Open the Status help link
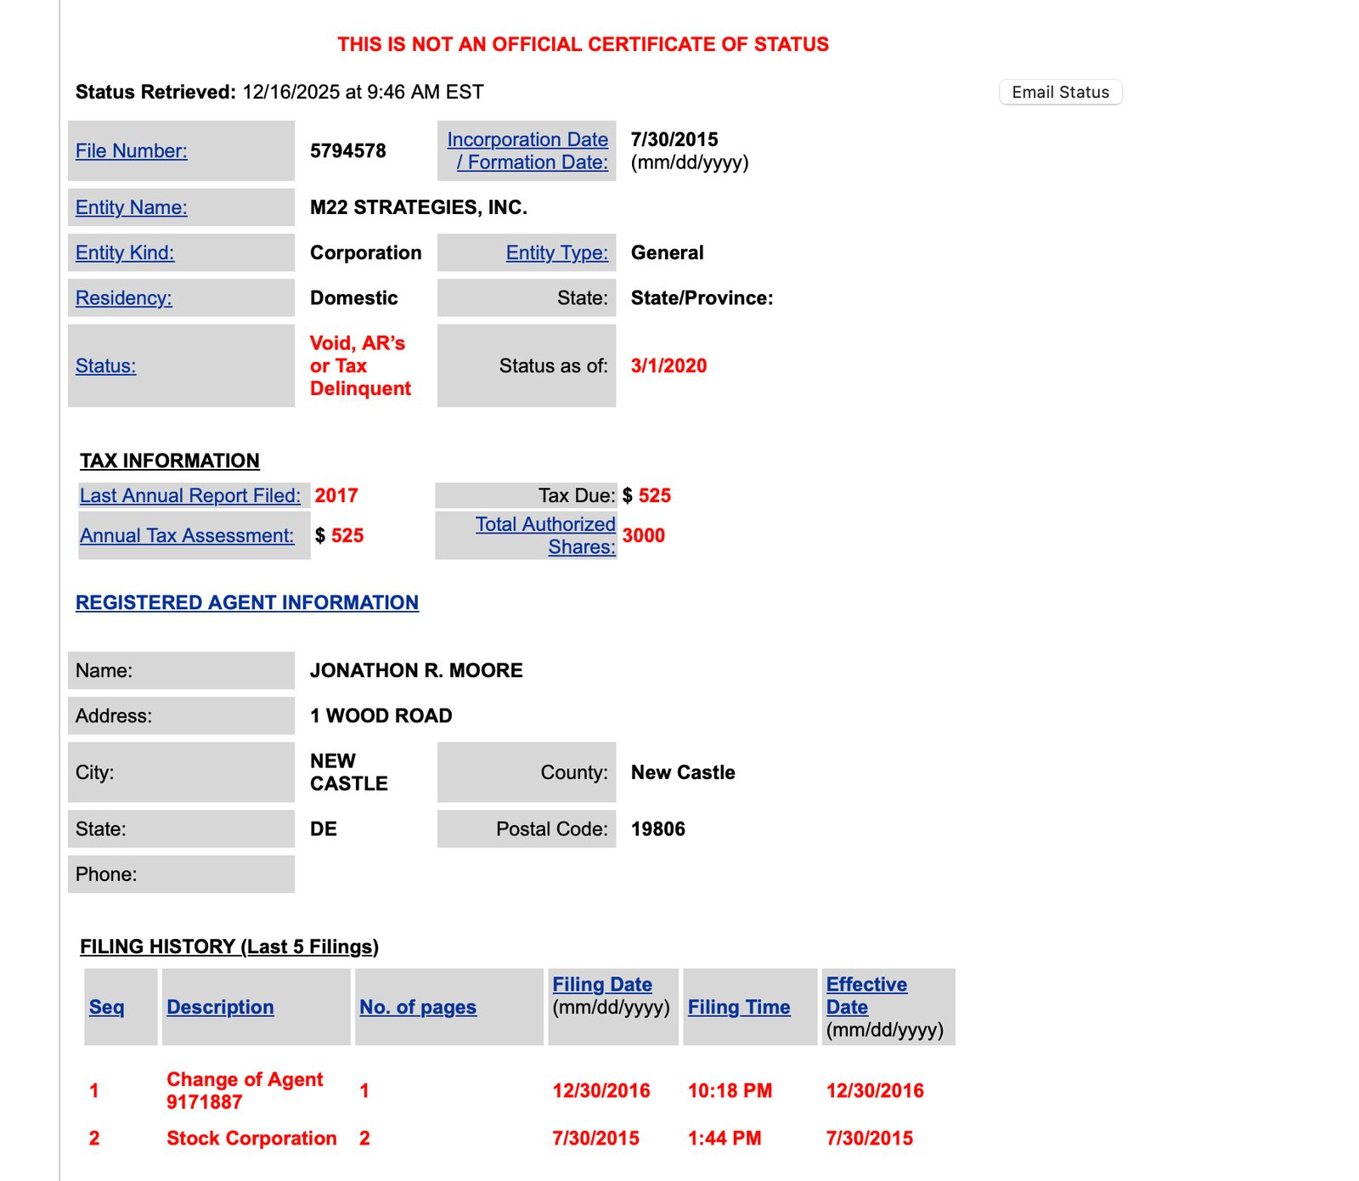1359x1181 pixels. 105,366
